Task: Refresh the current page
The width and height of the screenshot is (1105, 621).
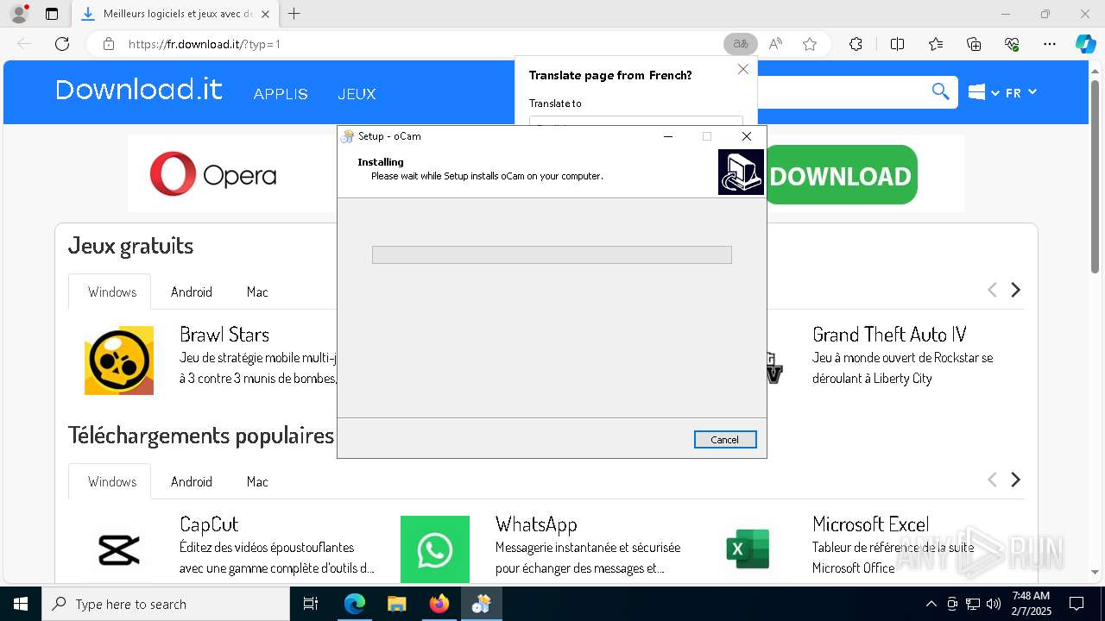Action: tap(62, 44)
